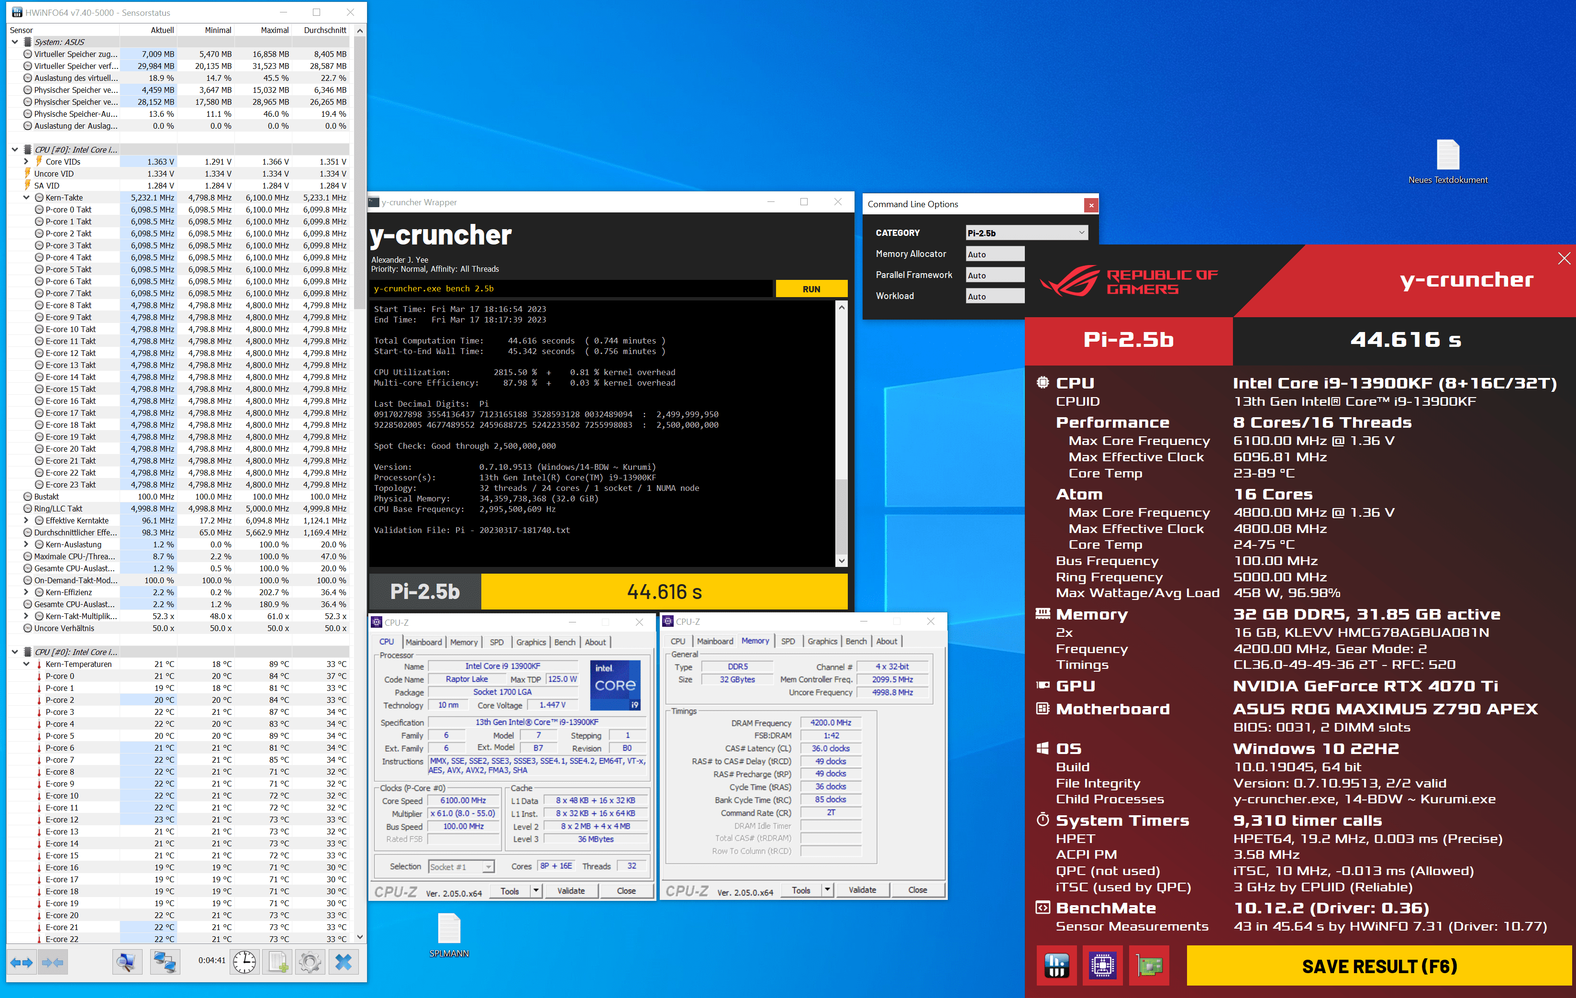Launch GPU-Z card icon in BenchMate
Screen dimensions: 1576x998
[x=1149, y=965]
